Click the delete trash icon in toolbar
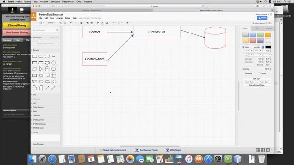294x165 pixels. (x=81, y=23)
